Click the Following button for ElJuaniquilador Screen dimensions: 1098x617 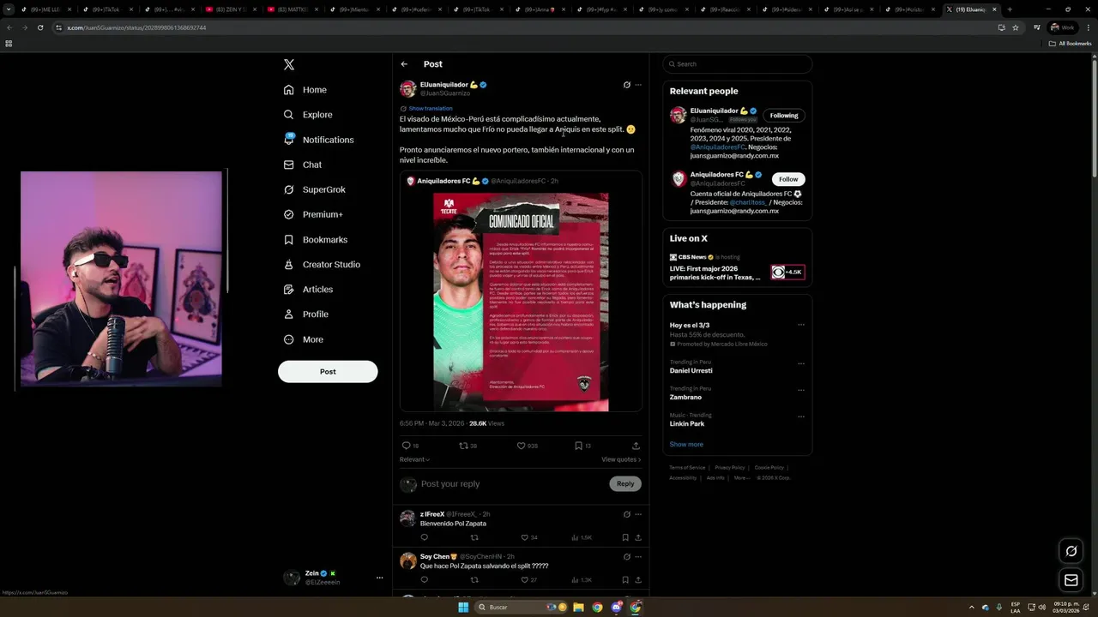click(784, 116)
